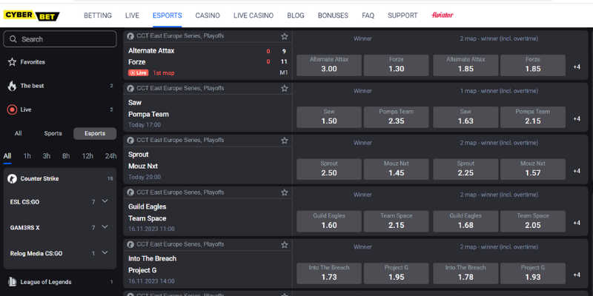This screenshot has height=296, width=593.
Task: Select the League of Legends game icon
Action: tap(12, 282)
